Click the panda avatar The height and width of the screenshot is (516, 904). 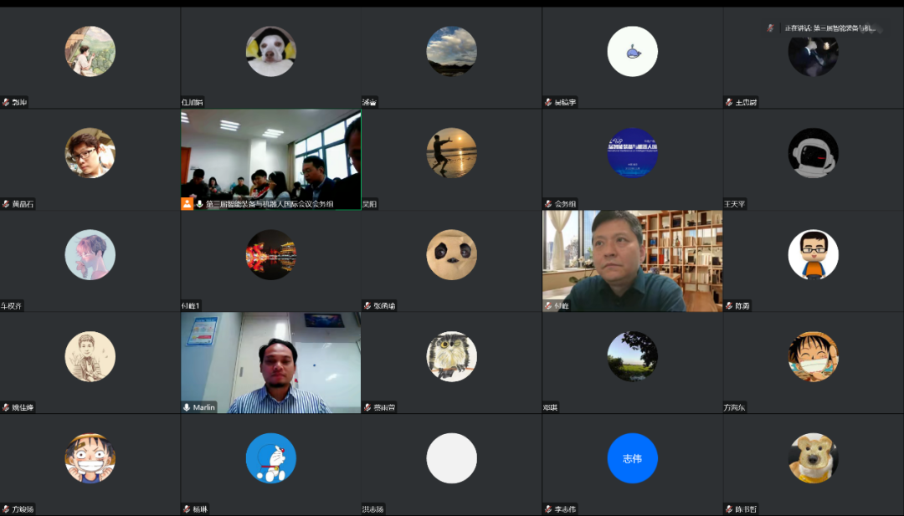click(451, 254)
